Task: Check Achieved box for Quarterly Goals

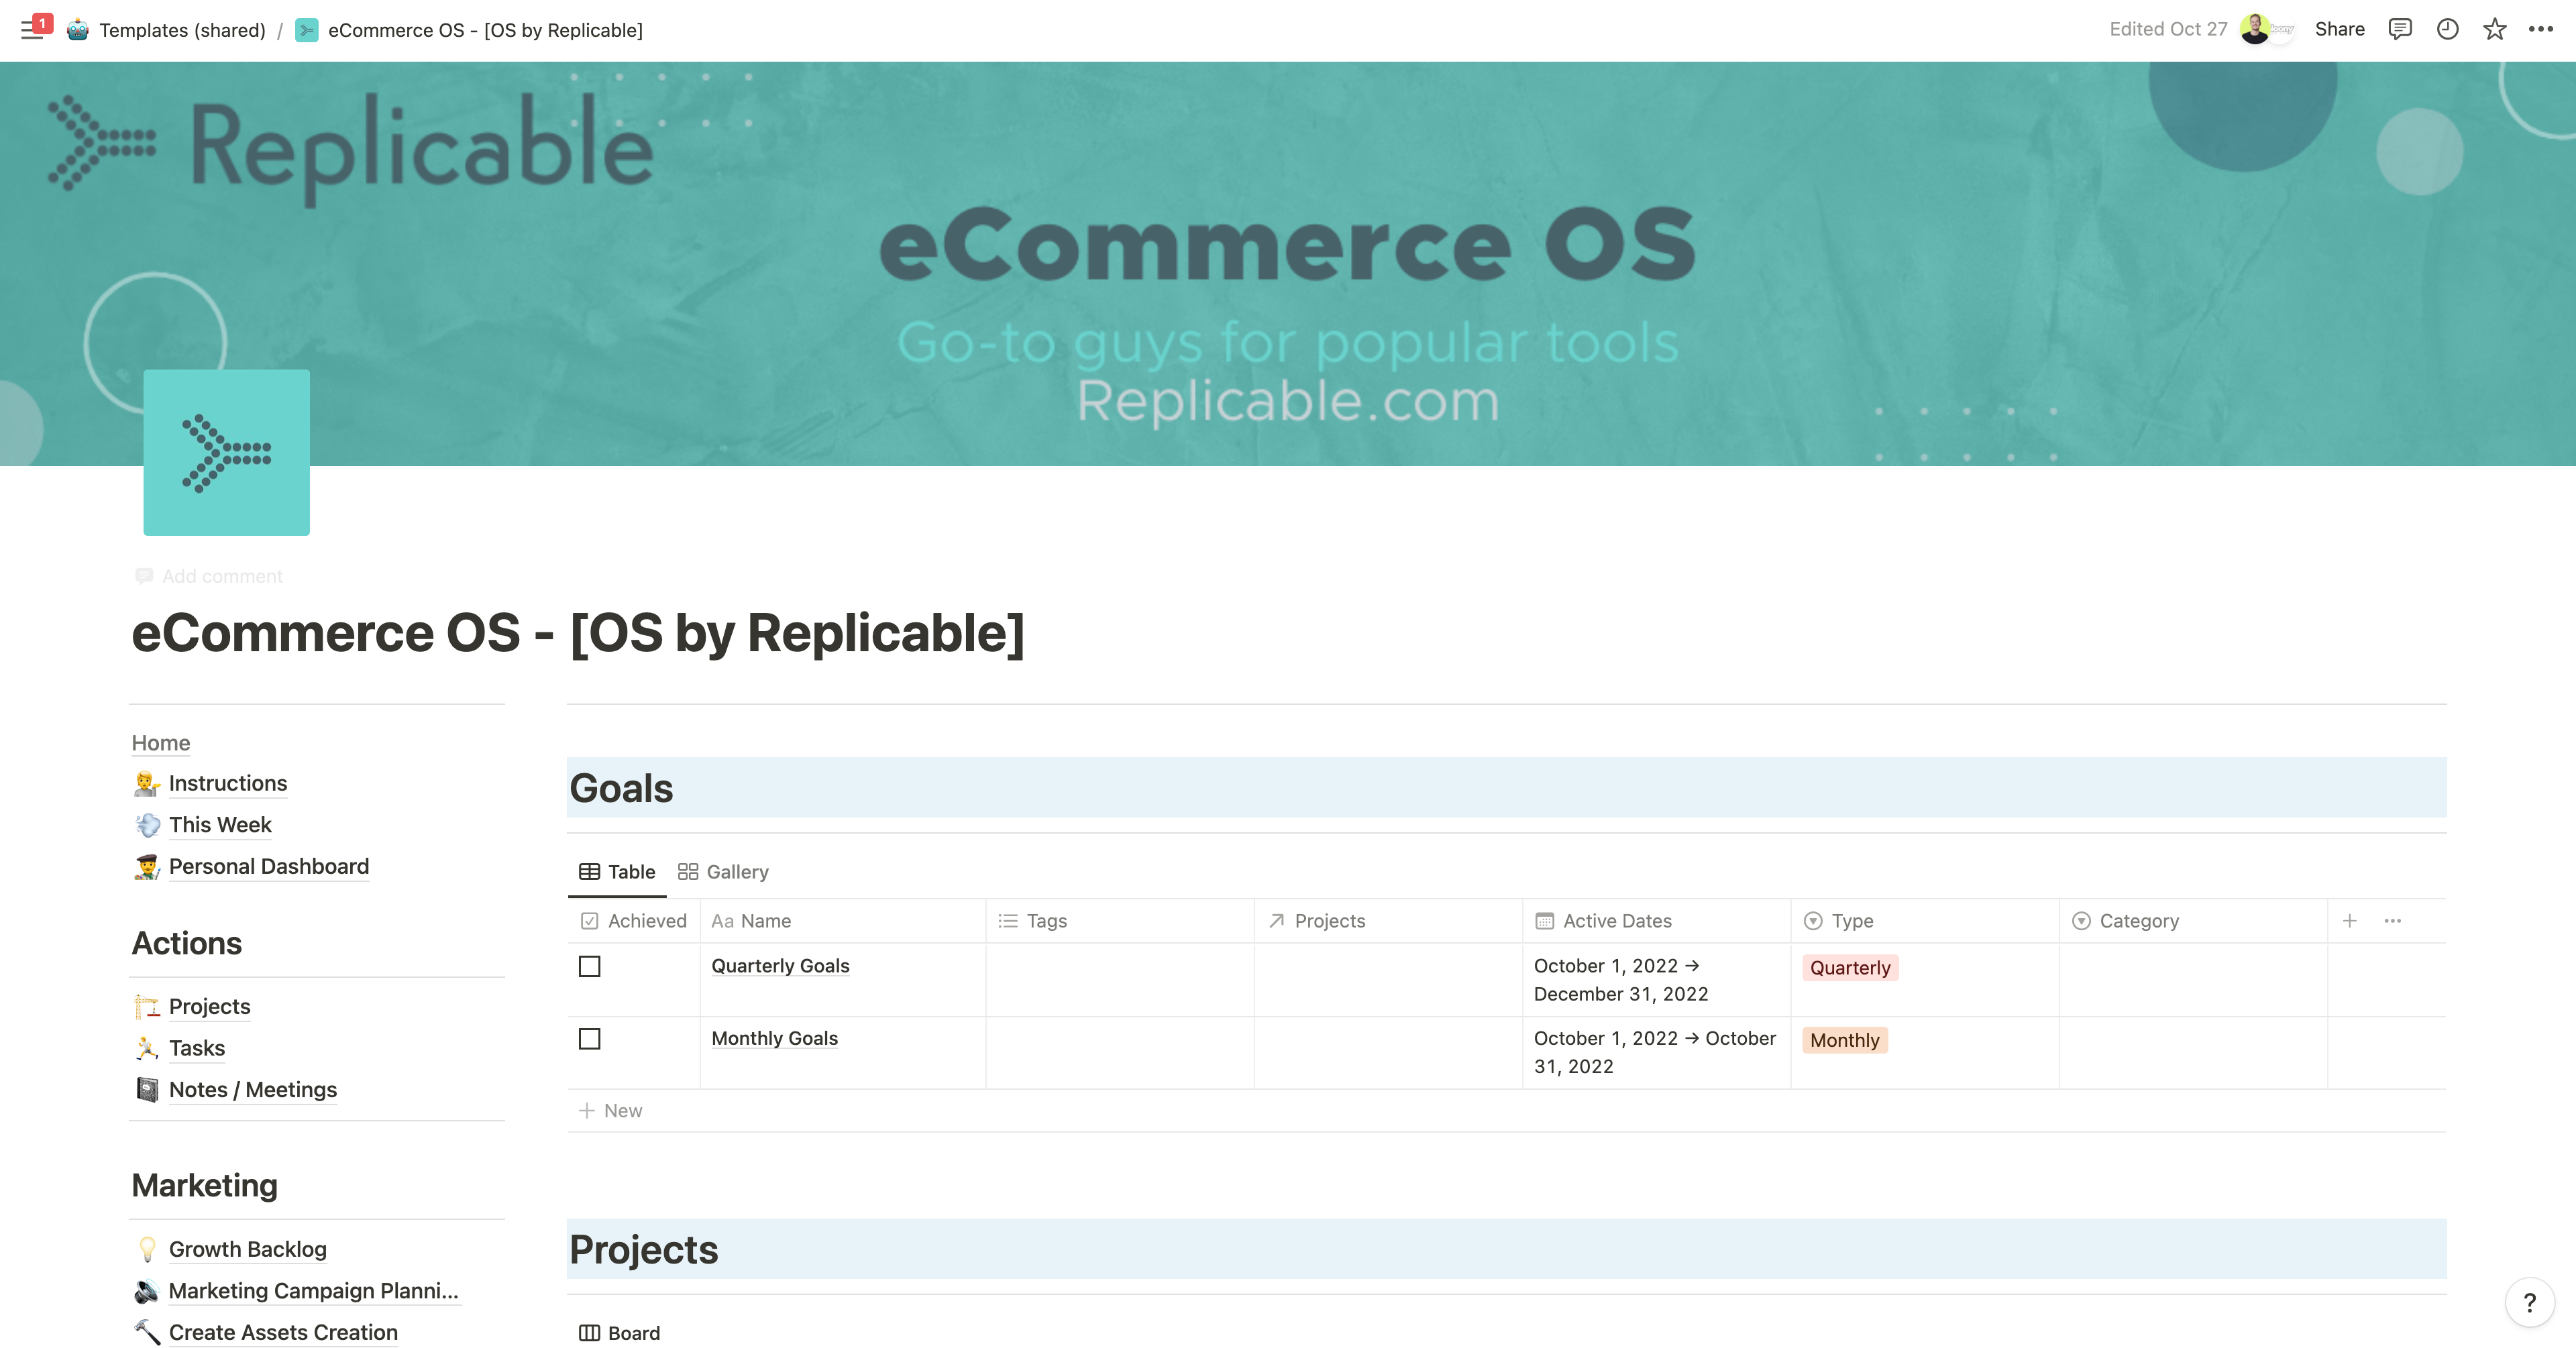Action: pos(590,966)
